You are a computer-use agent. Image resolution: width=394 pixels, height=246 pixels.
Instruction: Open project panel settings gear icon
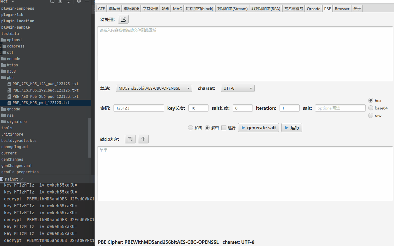[x=79, y=2]
